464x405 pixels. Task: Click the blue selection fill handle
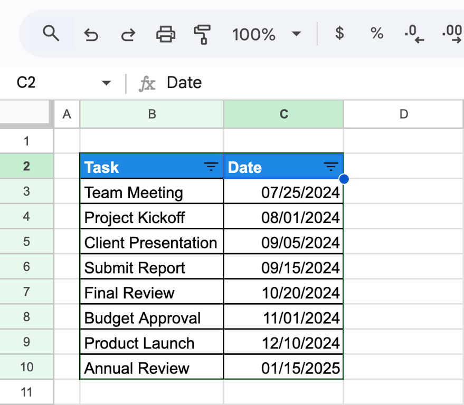(344, 179)
